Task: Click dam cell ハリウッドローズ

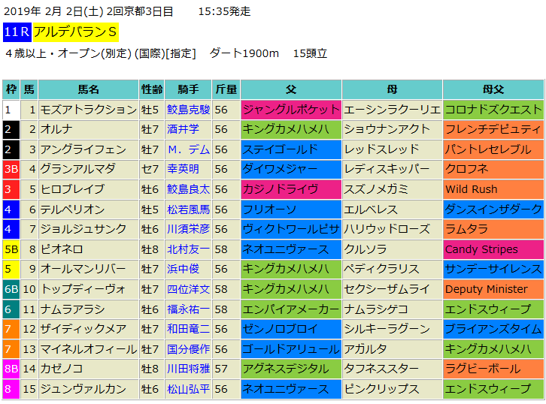Action: (x=393, y=229)
